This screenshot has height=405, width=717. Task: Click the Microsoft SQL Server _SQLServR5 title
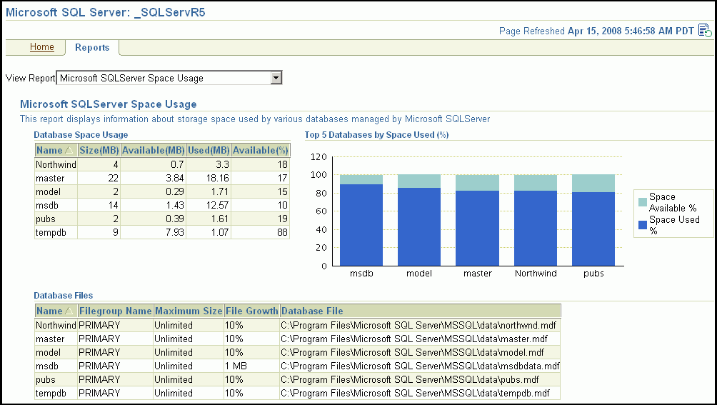(106, 12)
